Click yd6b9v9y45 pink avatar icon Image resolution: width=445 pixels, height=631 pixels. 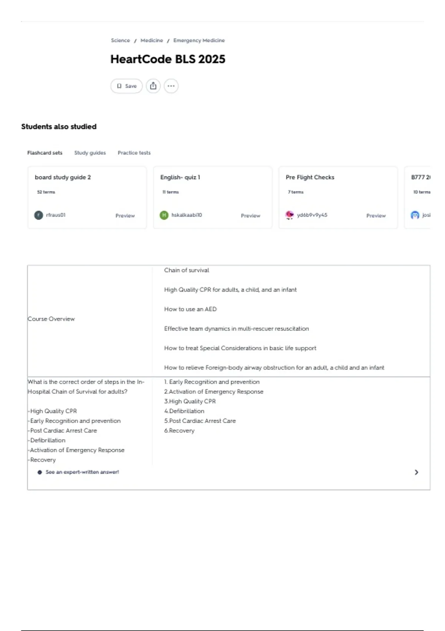click(x=290, y=215)
